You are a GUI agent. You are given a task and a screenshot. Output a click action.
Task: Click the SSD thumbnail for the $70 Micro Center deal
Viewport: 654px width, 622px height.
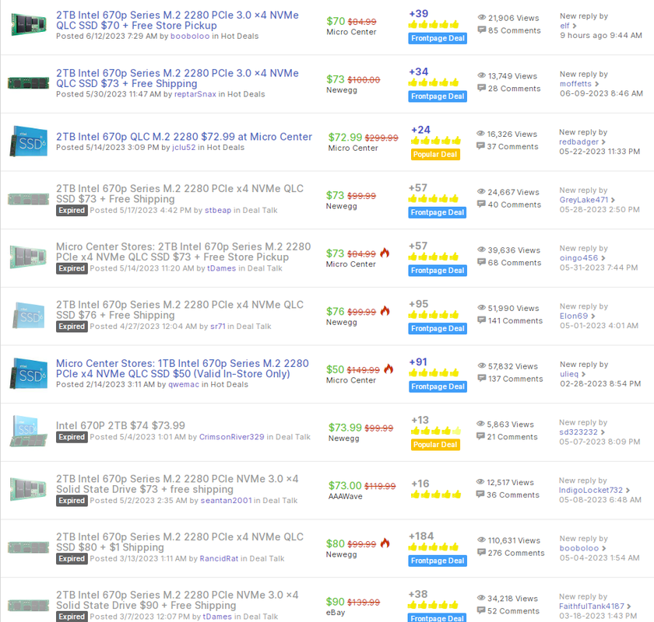[x=28, y=24]
